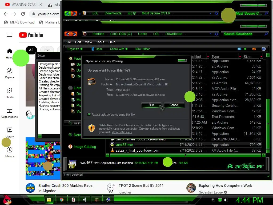This screenshot has width=273, height=205.
Task: Click the blue Help question mark icon
Action: tap(263, 49)
